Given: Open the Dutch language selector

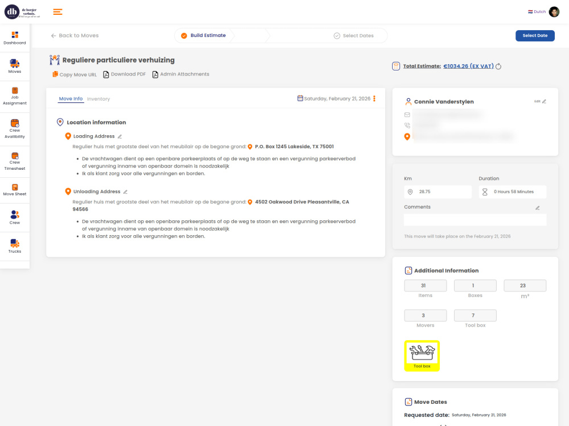Looking at the screenshot, I should point(537,11).
